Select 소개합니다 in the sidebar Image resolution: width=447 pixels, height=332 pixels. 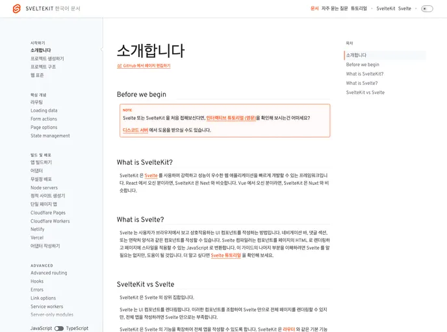click(41, 50)
